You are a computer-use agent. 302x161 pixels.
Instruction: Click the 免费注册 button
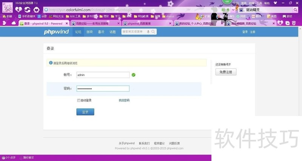click(x=226, y=72)
